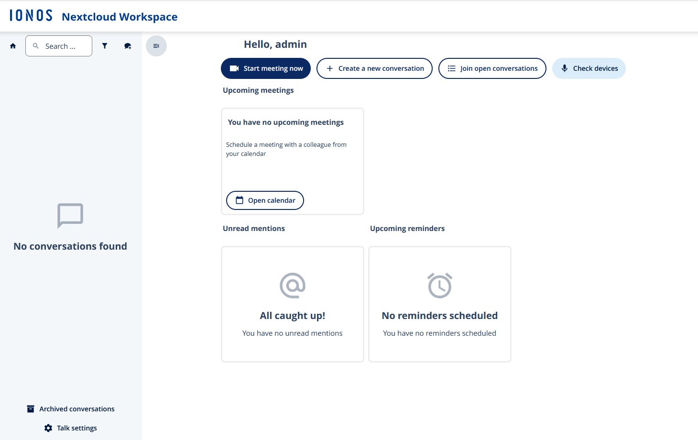Click the IONOS logo
This screenshot has height=440, width=698.
[31, 16]
